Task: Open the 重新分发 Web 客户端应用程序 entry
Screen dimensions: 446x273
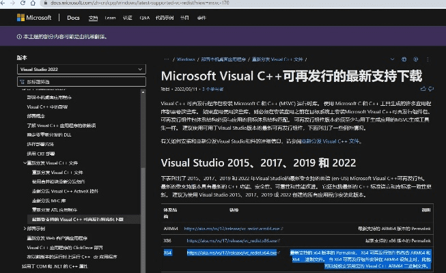Action: click(57, 238)
